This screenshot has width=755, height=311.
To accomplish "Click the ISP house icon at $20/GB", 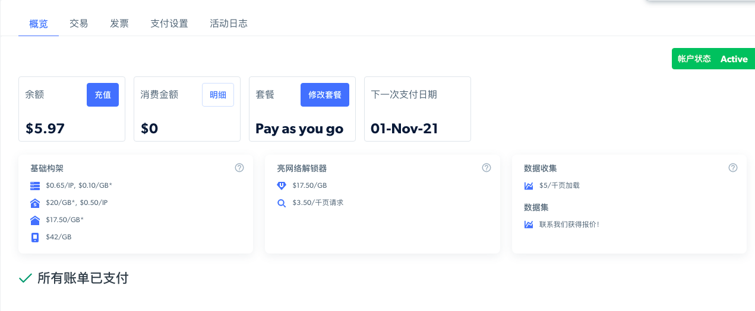I will pyautogui.click(x=34, y=203).
